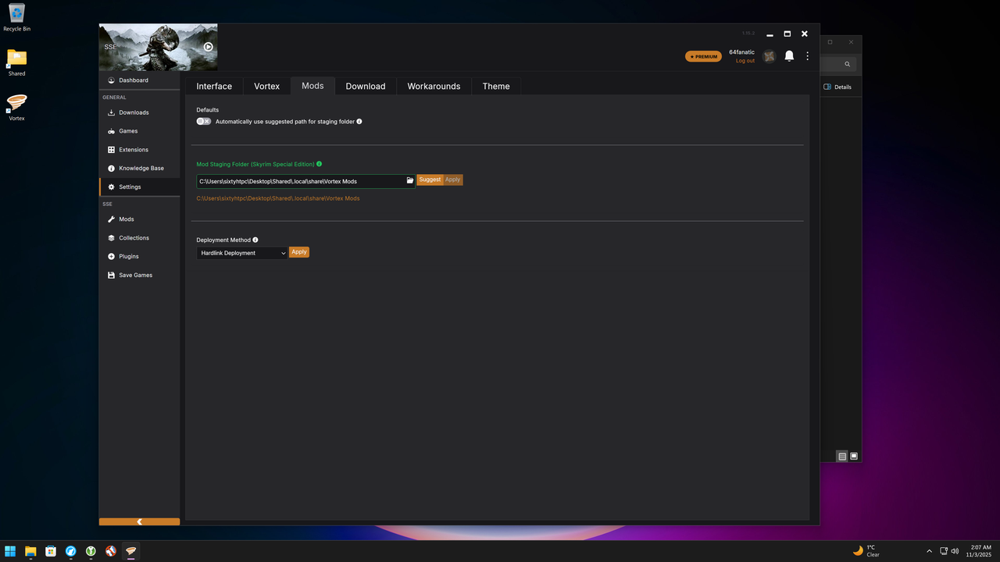Click the 64fanatic user avatar

pos(770,56)
